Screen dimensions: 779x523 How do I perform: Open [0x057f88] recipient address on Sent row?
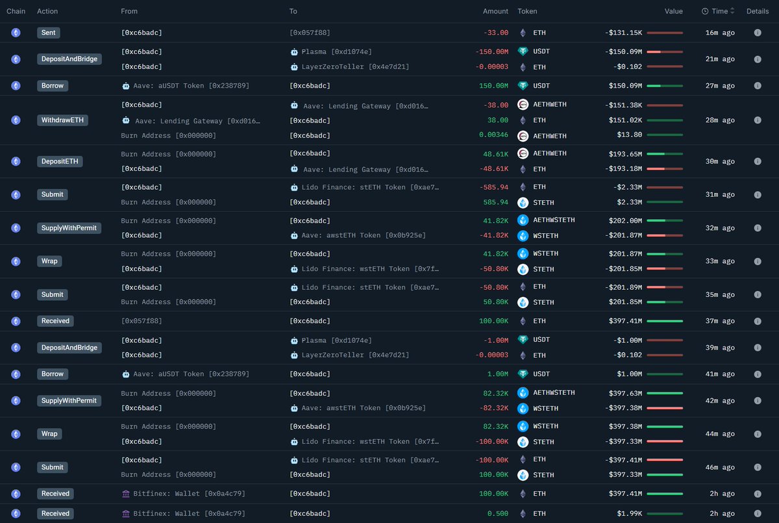[310, 32]
